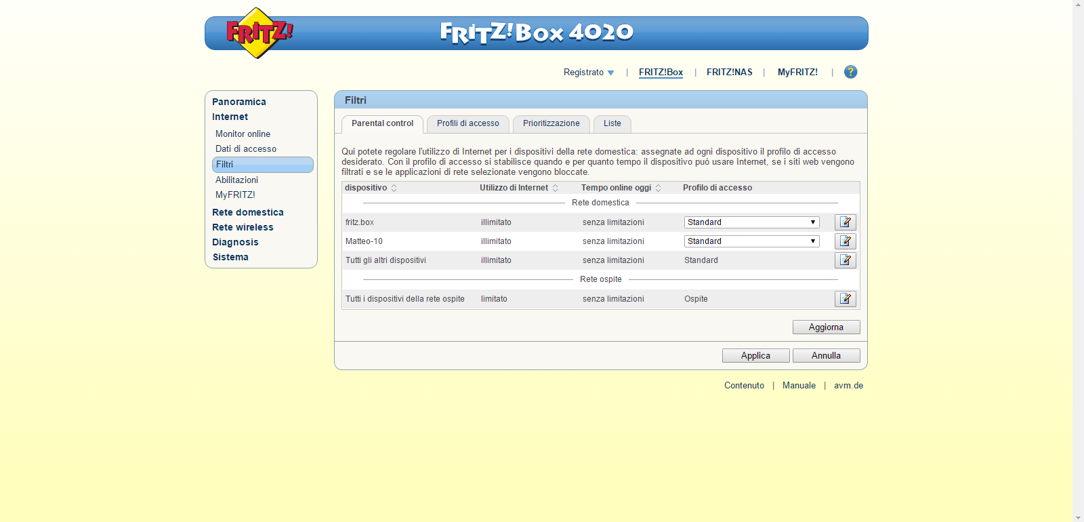Open Monitor online in the sidebar
The image size is (1084, 522).
click(243, 134)
